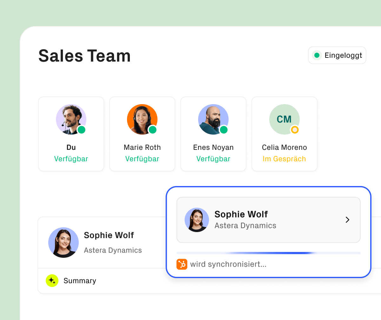Click the name Celia Moreno

click(x=284, y=147)
